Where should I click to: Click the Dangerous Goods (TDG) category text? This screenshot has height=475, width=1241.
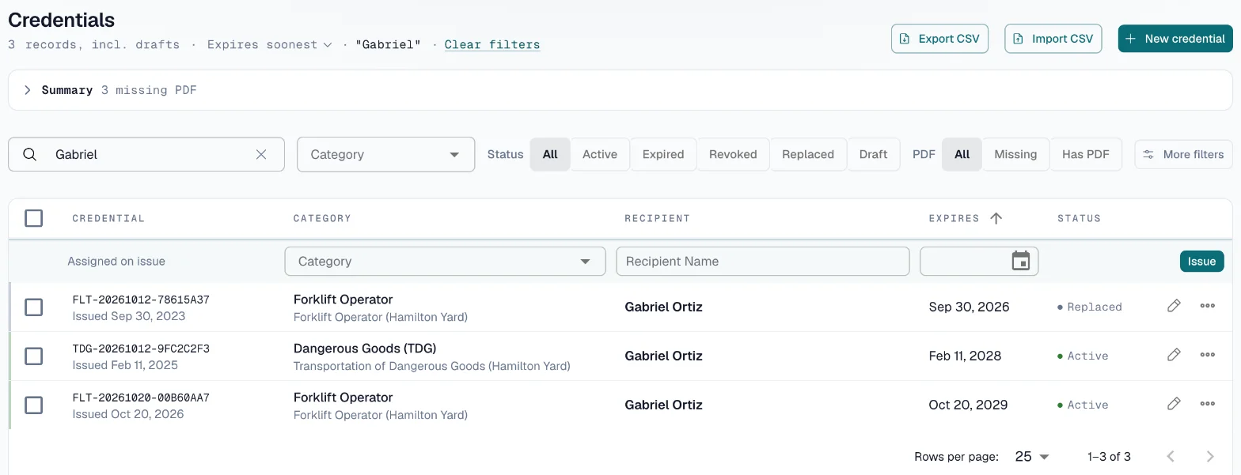365,349
